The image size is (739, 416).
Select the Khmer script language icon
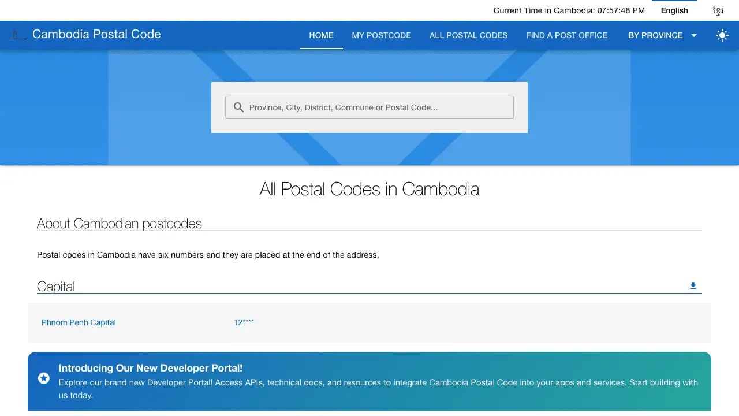[718, 10]
